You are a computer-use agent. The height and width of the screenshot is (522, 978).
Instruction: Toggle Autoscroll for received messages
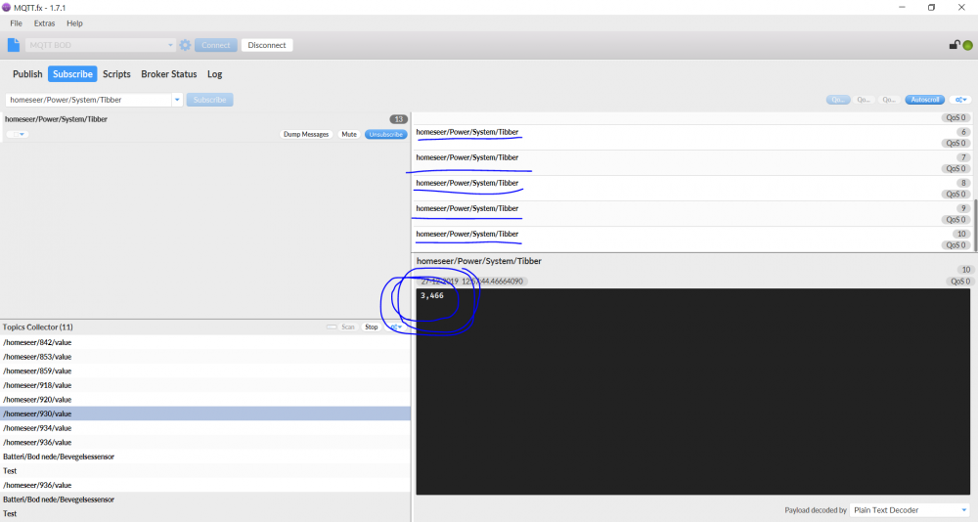point(924,100)
